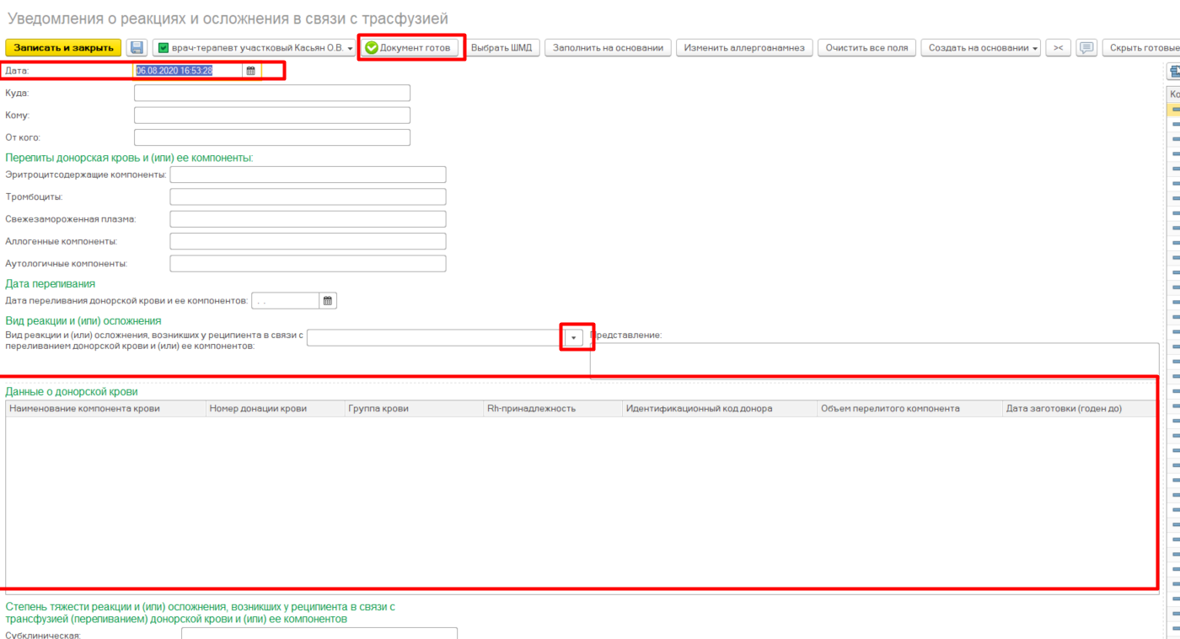The image size is (1180, 639).
Task: Click the comment speech bubble icon
Action: (x=1087, y=48)
